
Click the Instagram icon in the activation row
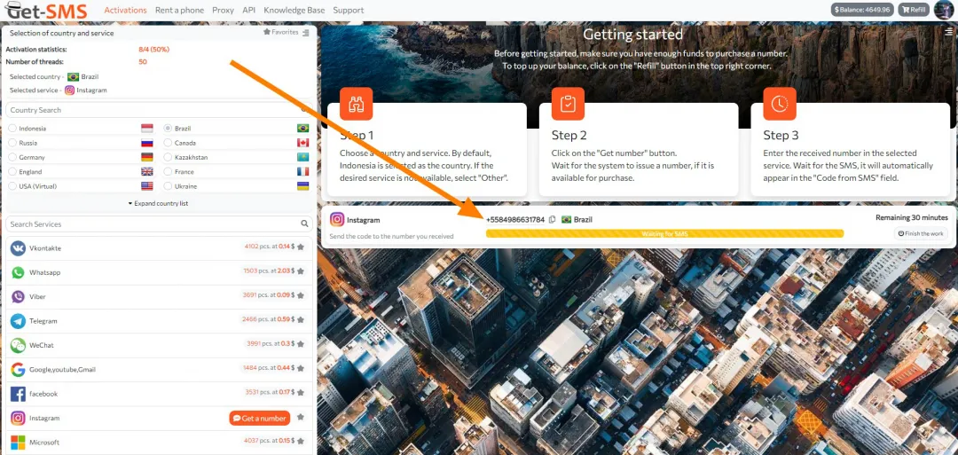pyautogui.click(x=337, y=220)
